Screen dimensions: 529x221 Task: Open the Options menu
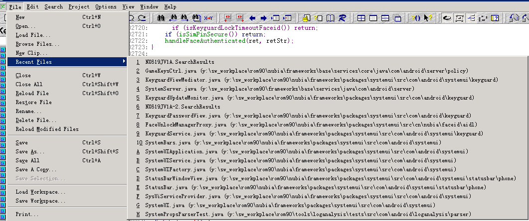[106, 6]
